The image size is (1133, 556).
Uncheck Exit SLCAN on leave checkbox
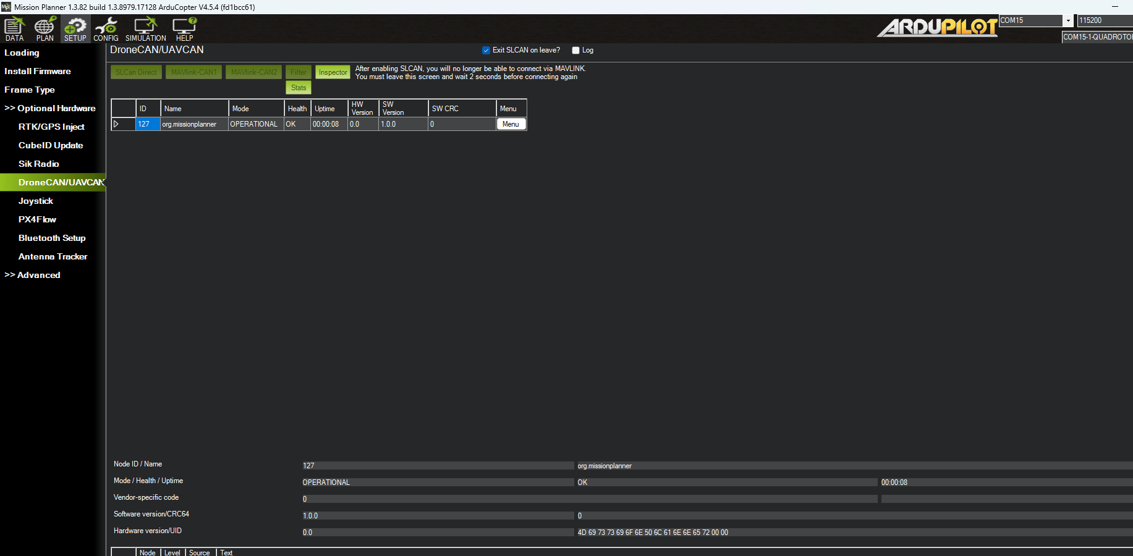click(486, 51)
